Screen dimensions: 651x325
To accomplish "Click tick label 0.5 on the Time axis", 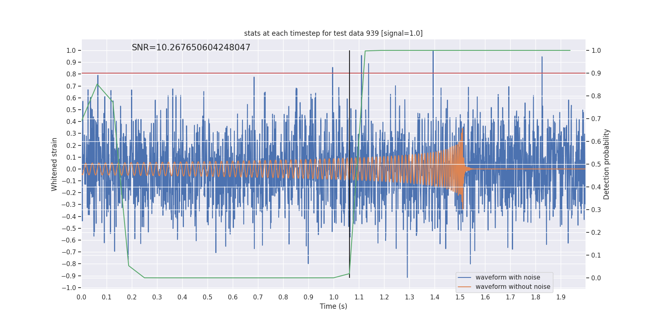I will pyautogui.click(x=208, y=297).
